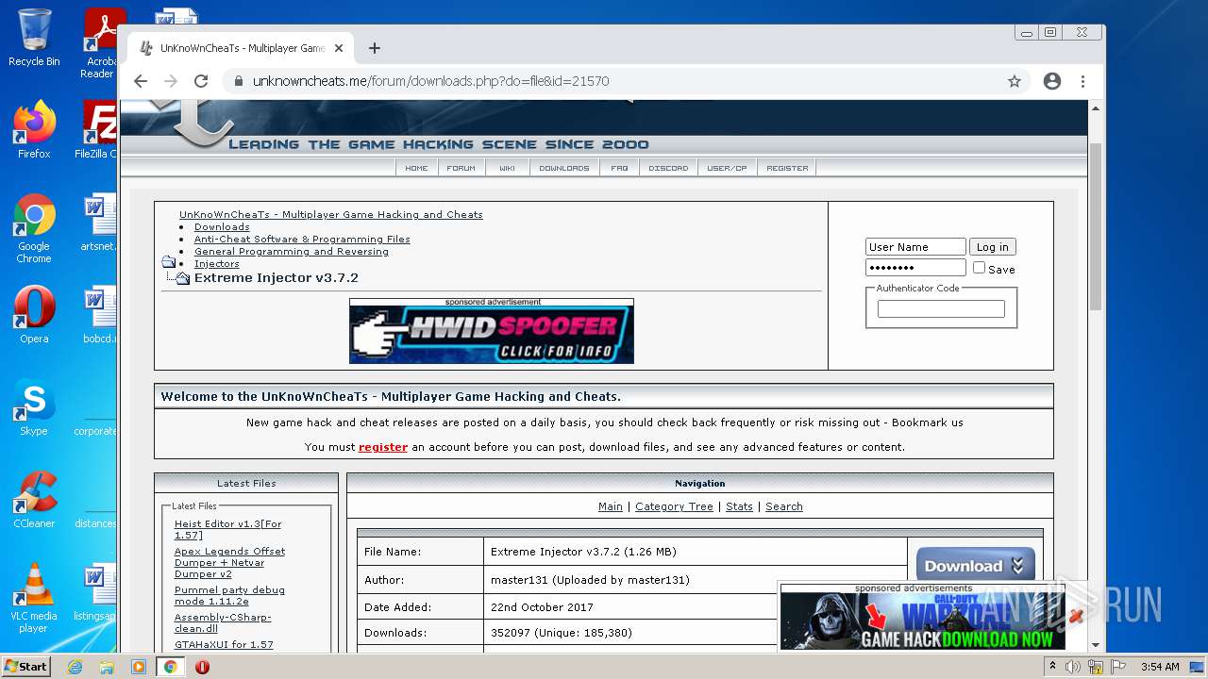
Task: Click Warzone game hack ad banner
Action: click(x=922, y=621)
